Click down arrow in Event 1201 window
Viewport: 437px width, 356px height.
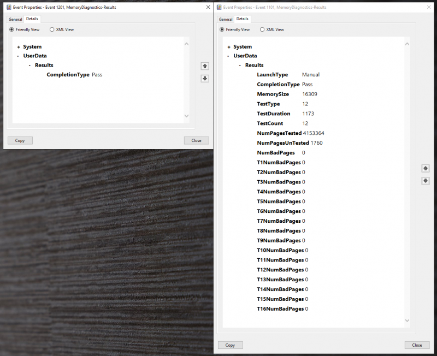(x=205, y=79)
